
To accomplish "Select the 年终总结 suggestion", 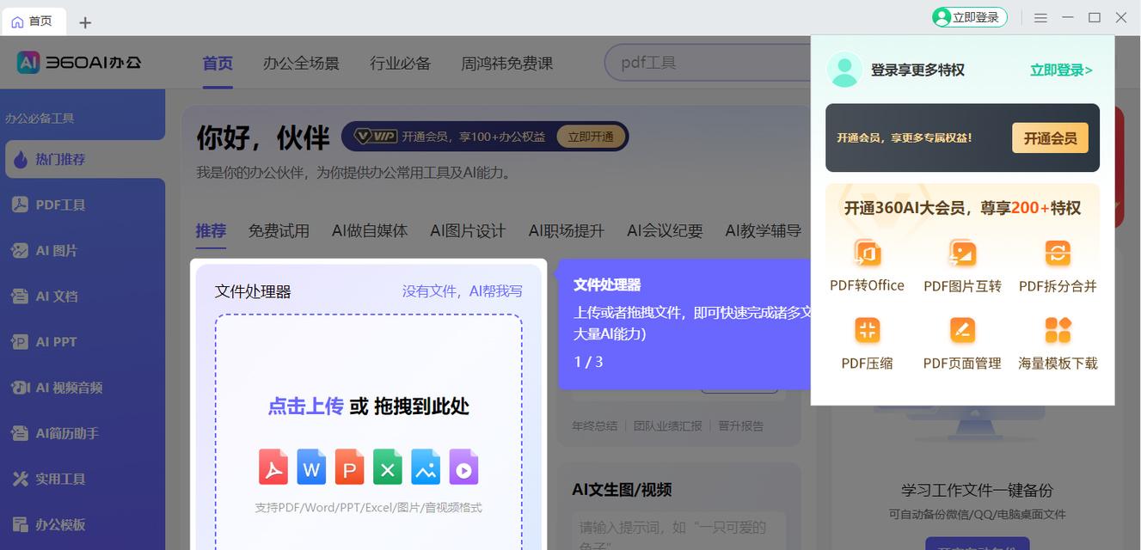I will click(595, 425).
